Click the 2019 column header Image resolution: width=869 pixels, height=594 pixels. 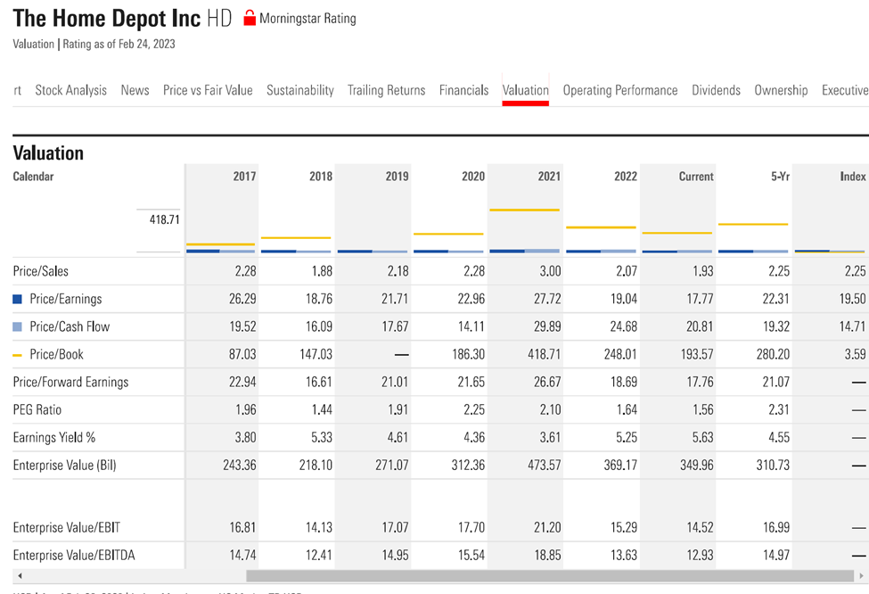click(x=397, y=177)
